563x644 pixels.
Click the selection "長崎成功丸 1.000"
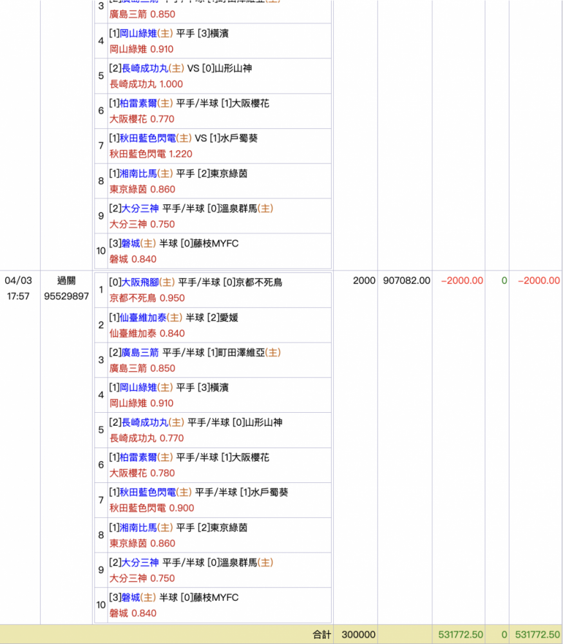point(146,84)
